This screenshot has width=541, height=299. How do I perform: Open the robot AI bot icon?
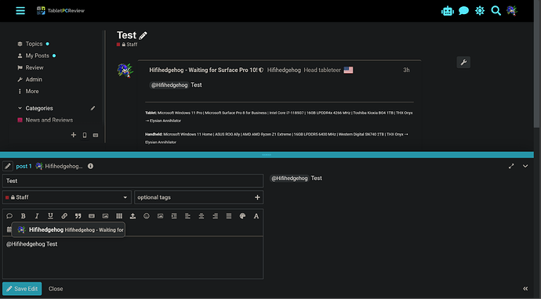coord(447,11)
